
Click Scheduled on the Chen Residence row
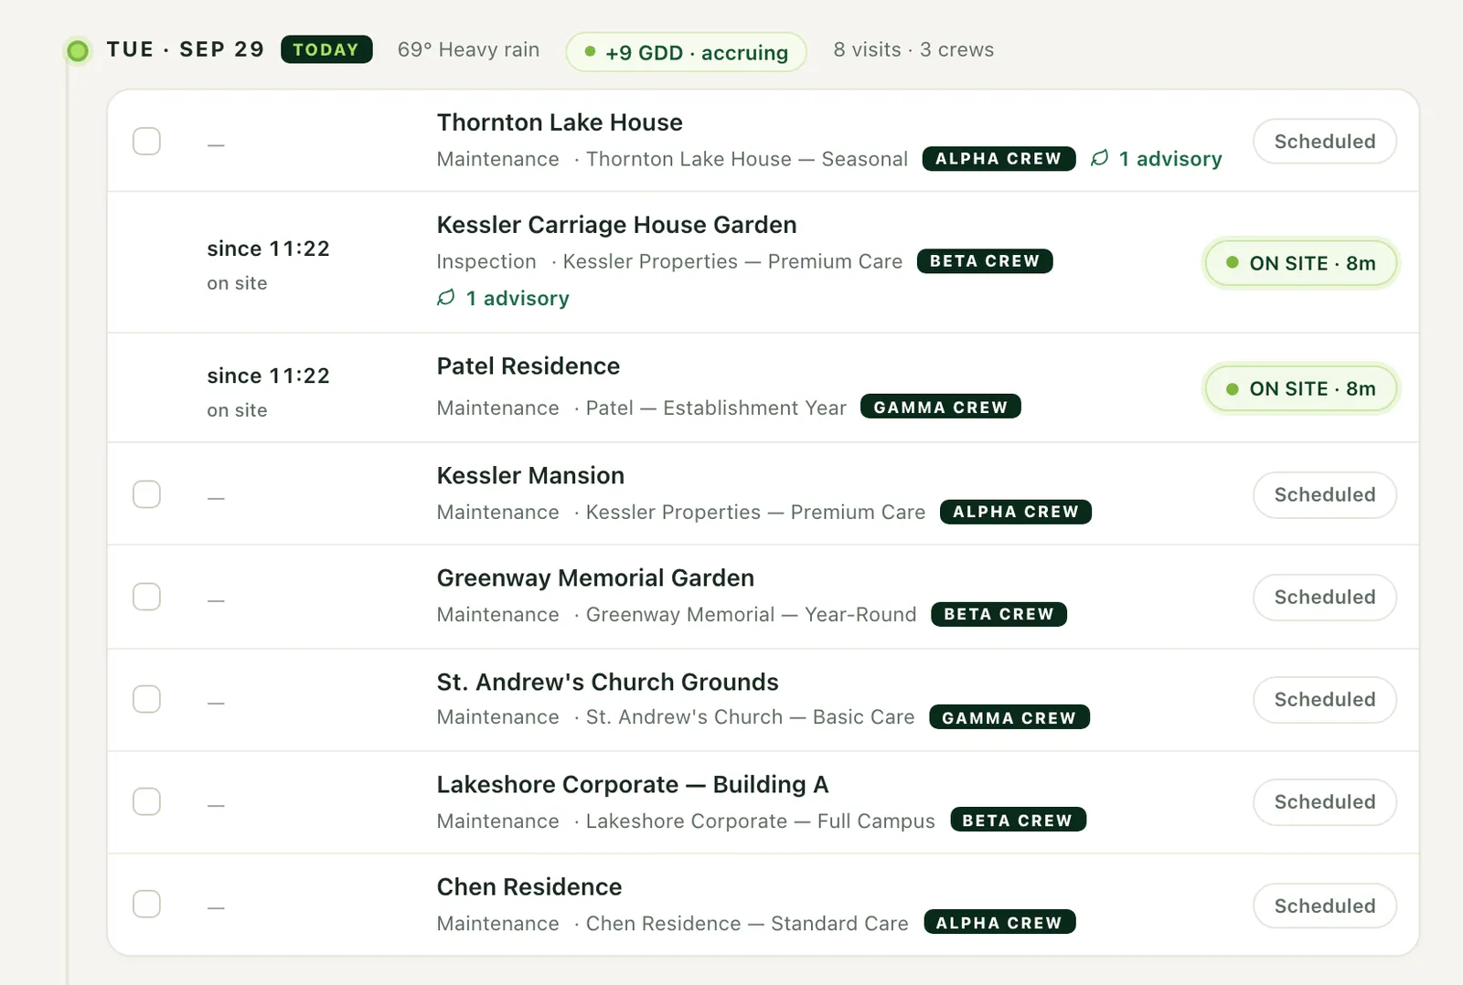click(1325, 906)
